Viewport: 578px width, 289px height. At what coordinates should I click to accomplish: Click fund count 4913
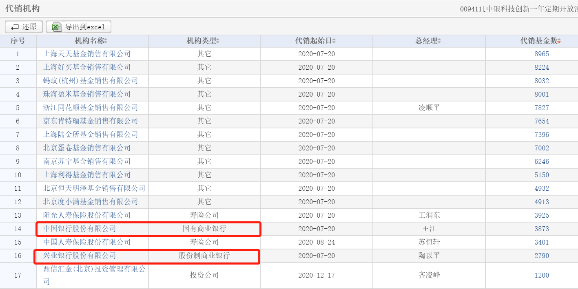click(542, 202)
